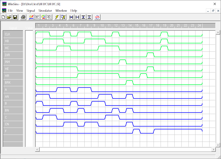Screen dimensions: 221x159
Task: Expand the View menu
Action: (x=20, y=11)
